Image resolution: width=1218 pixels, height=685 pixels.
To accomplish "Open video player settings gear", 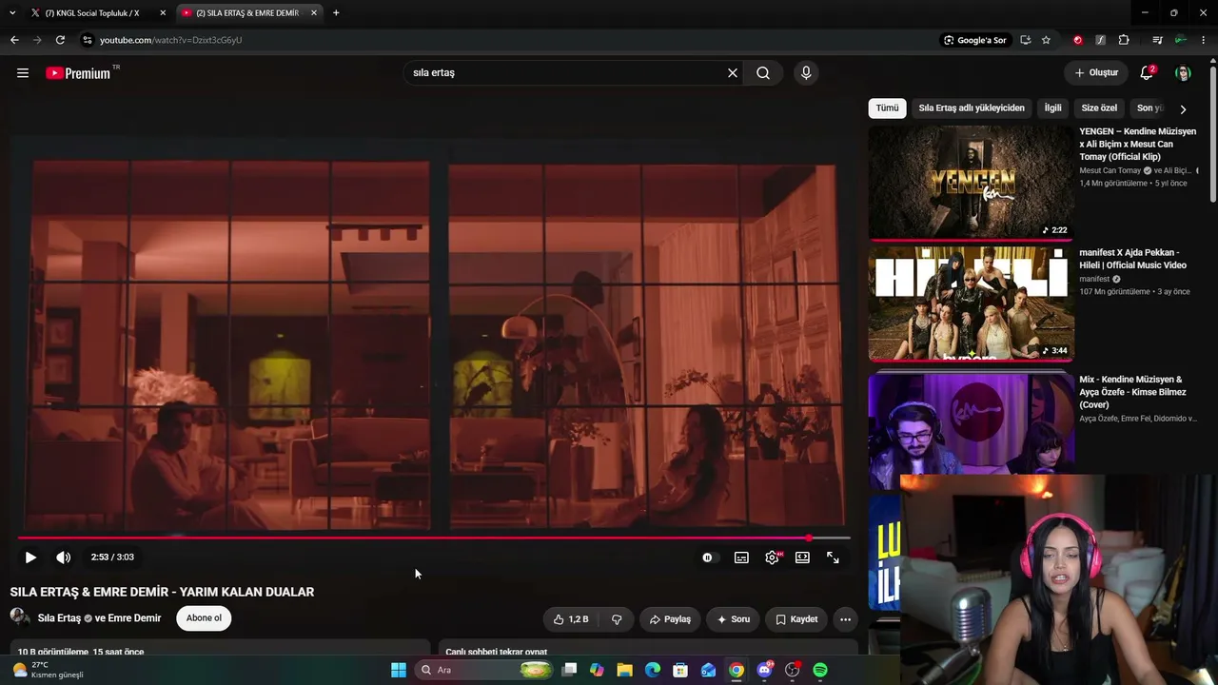I will (x=773, y=558).
